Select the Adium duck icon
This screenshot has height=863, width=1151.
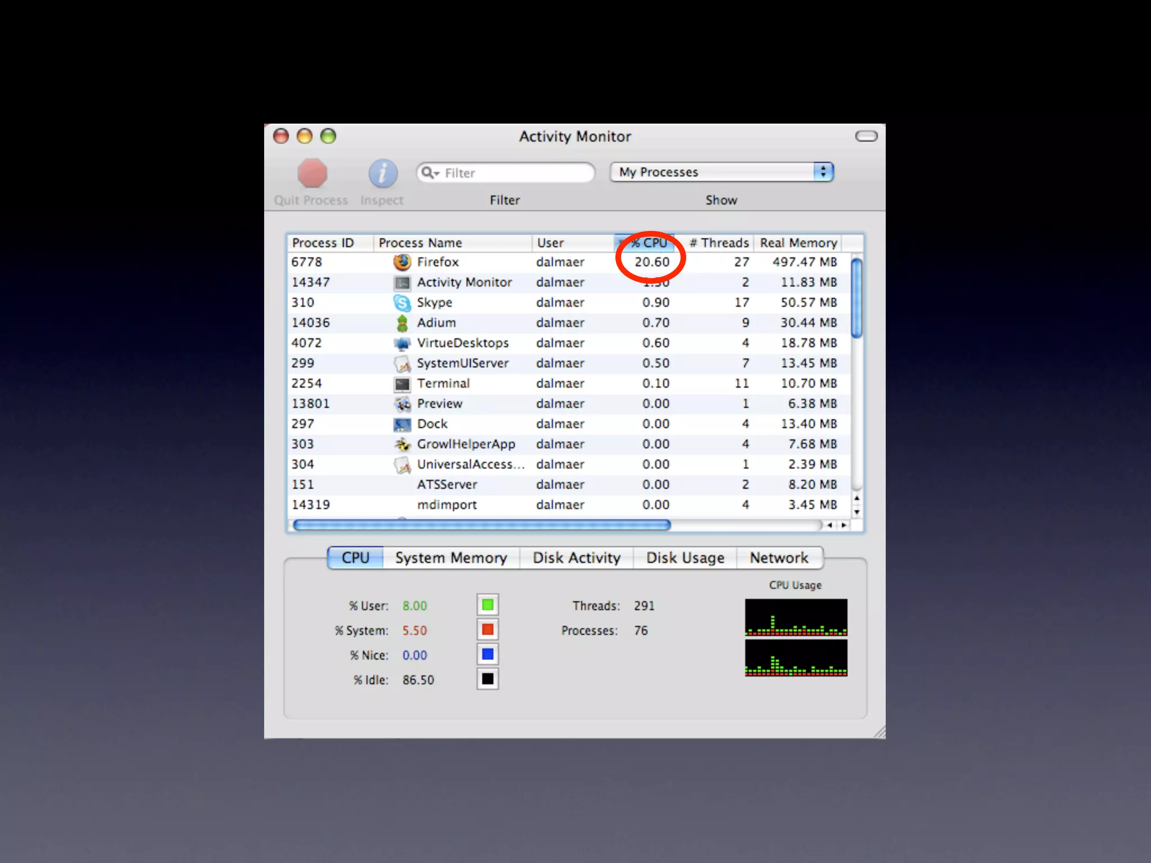click(x=402, y=323)
